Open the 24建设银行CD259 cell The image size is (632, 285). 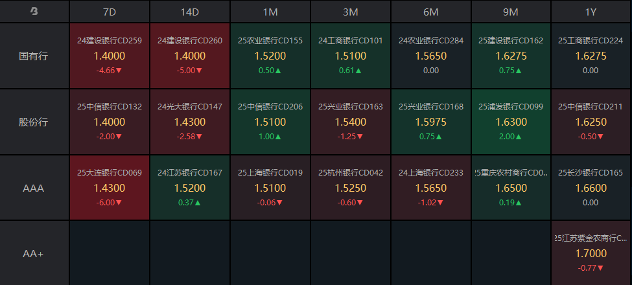[110, 56]
